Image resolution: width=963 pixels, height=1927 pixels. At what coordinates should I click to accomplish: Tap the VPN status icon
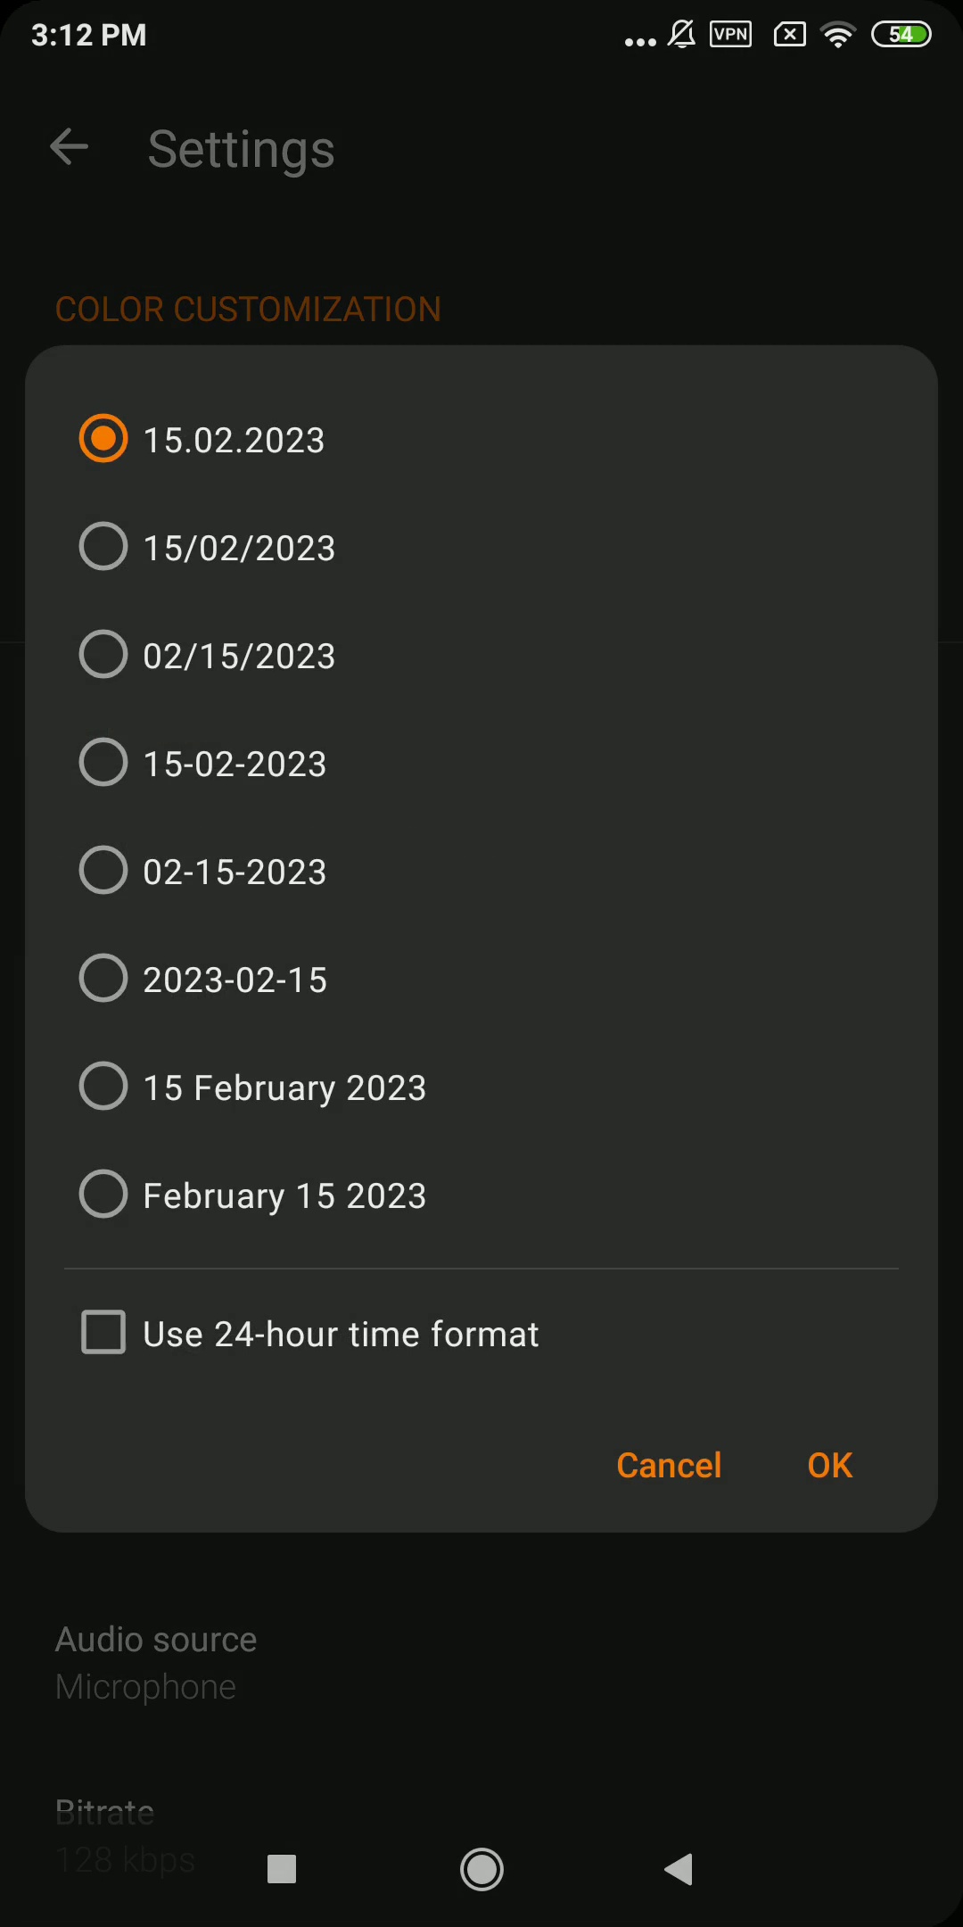(730, 35)
